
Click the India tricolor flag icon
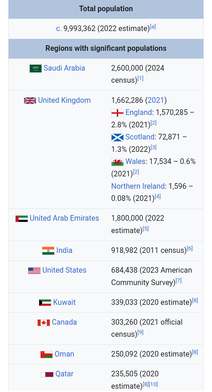(48, 251)
